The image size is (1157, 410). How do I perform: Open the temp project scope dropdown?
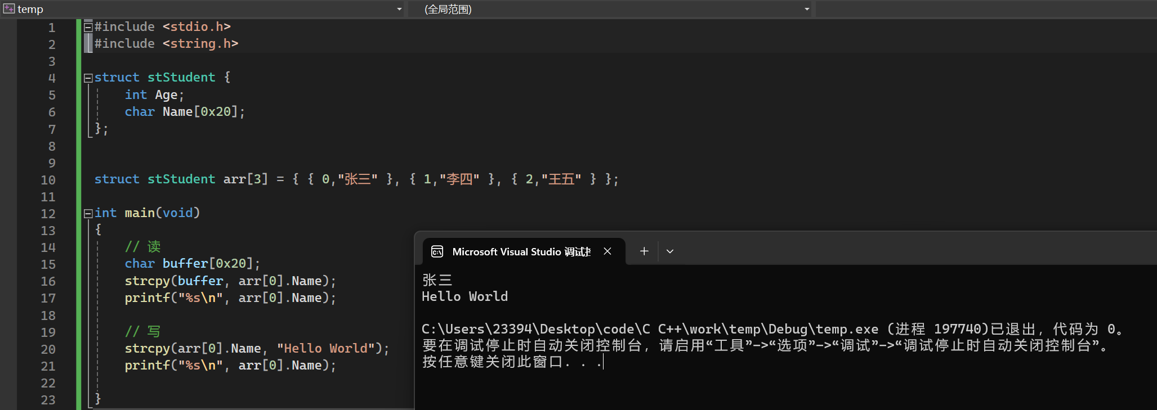(399, 9)
